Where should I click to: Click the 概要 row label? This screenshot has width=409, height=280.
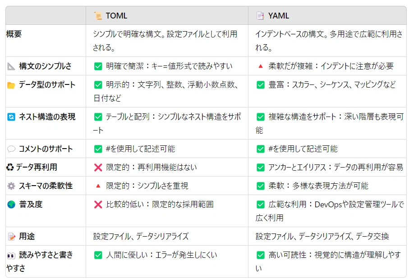click(14, 34)
